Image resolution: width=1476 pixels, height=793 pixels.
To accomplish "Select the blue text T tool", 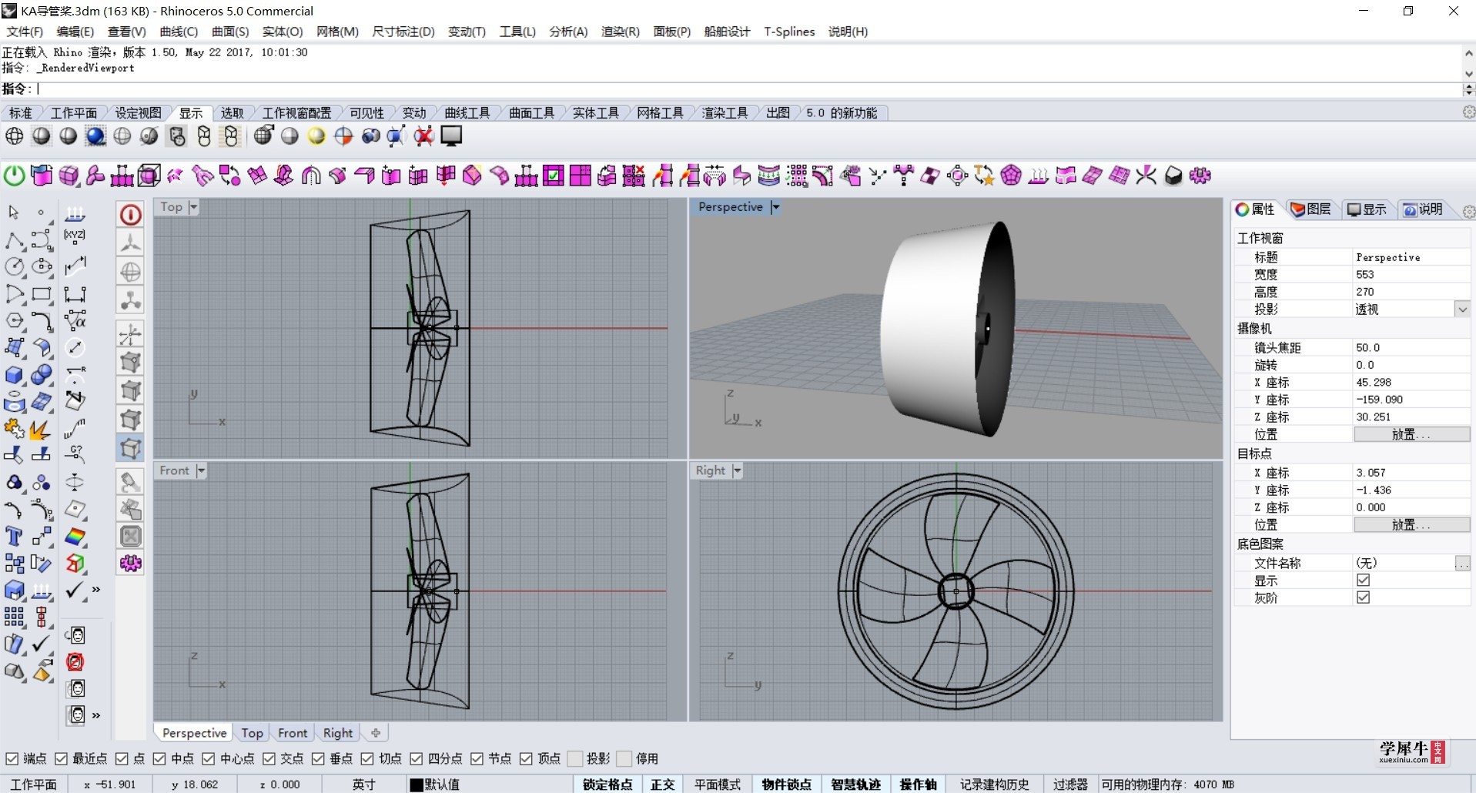I will [x=14, y=536].
